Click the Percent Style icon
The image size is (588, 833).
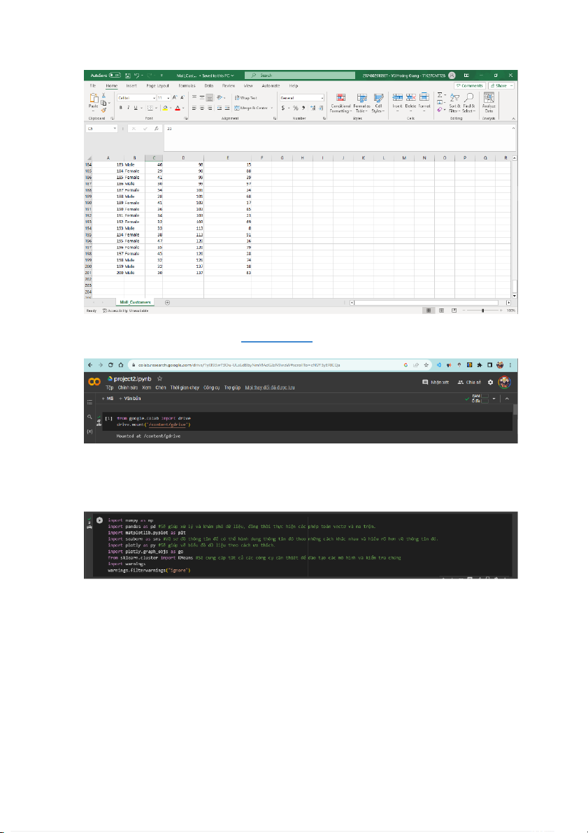tap(296, 108)
